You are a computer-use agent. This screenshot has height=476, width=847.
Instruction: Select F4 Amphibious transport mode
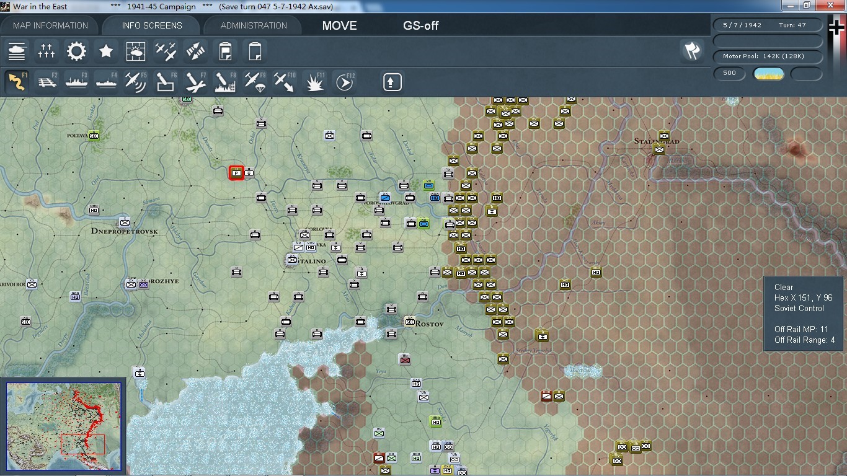tap(106, 82)
